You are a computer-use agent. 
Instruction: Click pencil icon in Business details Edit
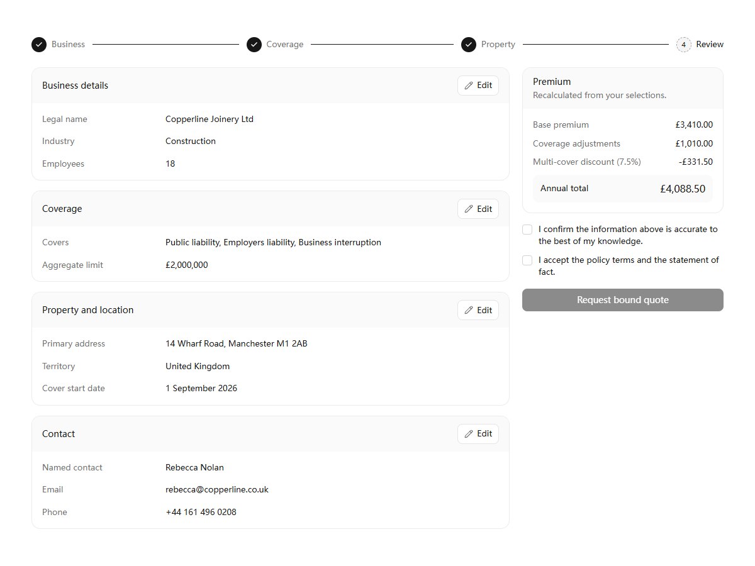coord(469,86)
